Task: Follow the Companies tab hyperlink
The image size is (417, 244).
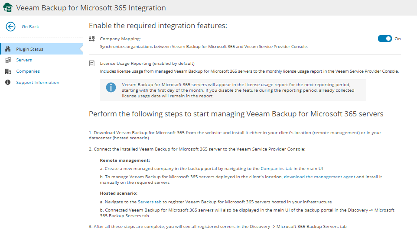Action: 277,168
